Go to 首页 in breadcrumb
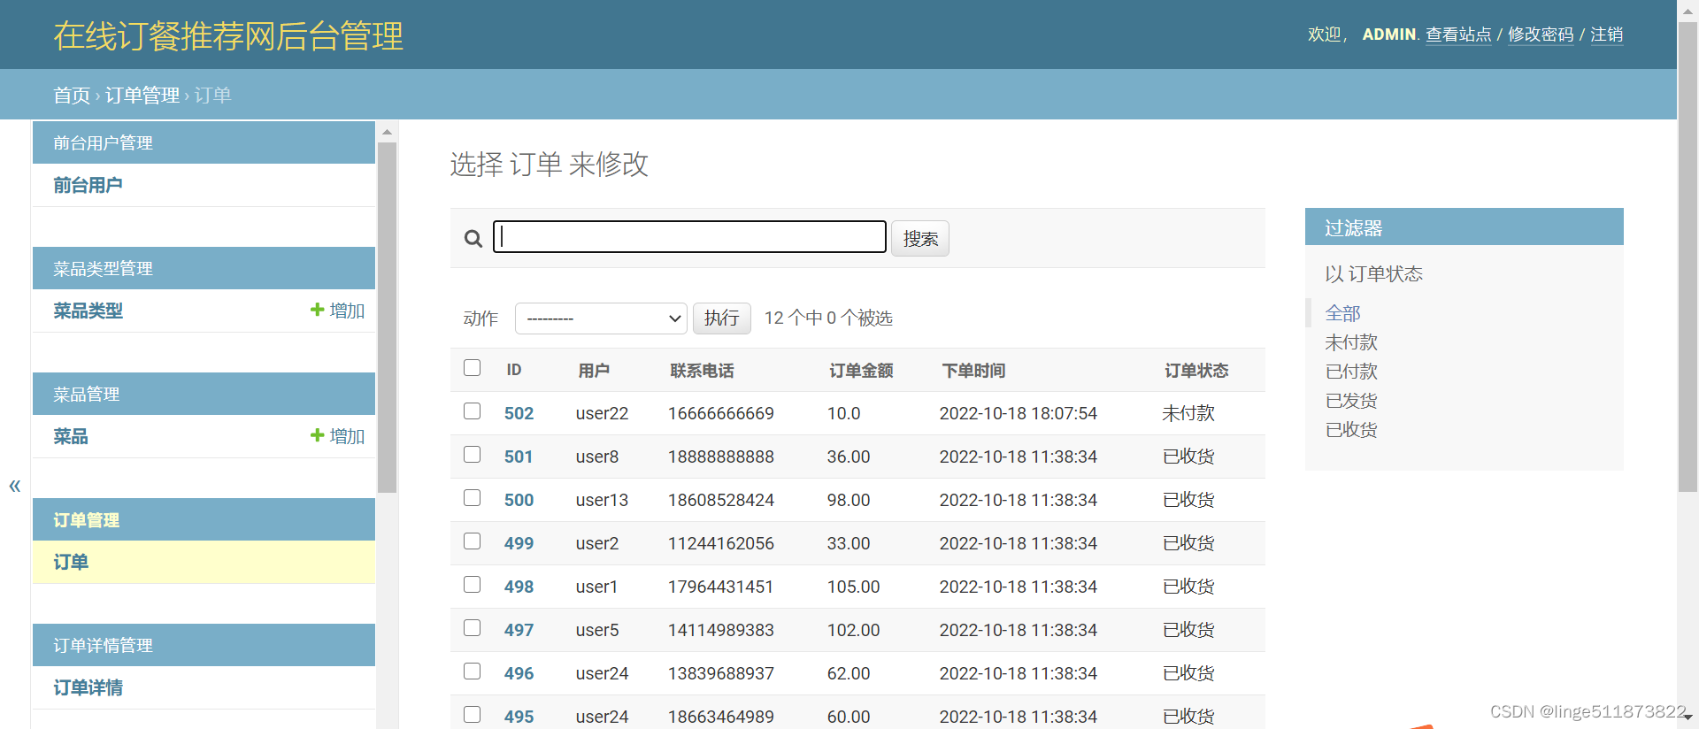Viewport: 1699px width, 729px height. [x=72, y=95]
